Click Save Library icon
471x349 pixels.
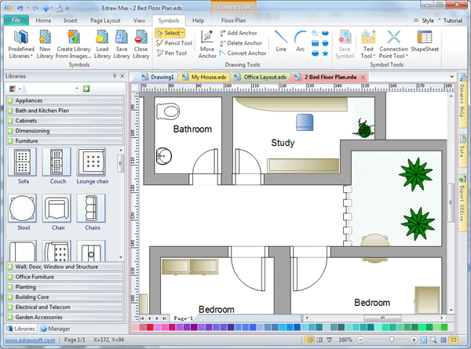[122, 44]
